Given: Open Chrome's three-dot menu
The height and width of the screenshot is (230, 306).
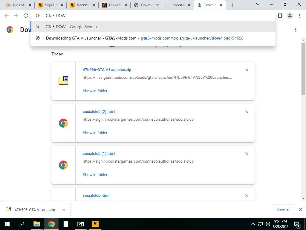Looking at the screenshot, I should pyautogui.click(x=299, y=16).
